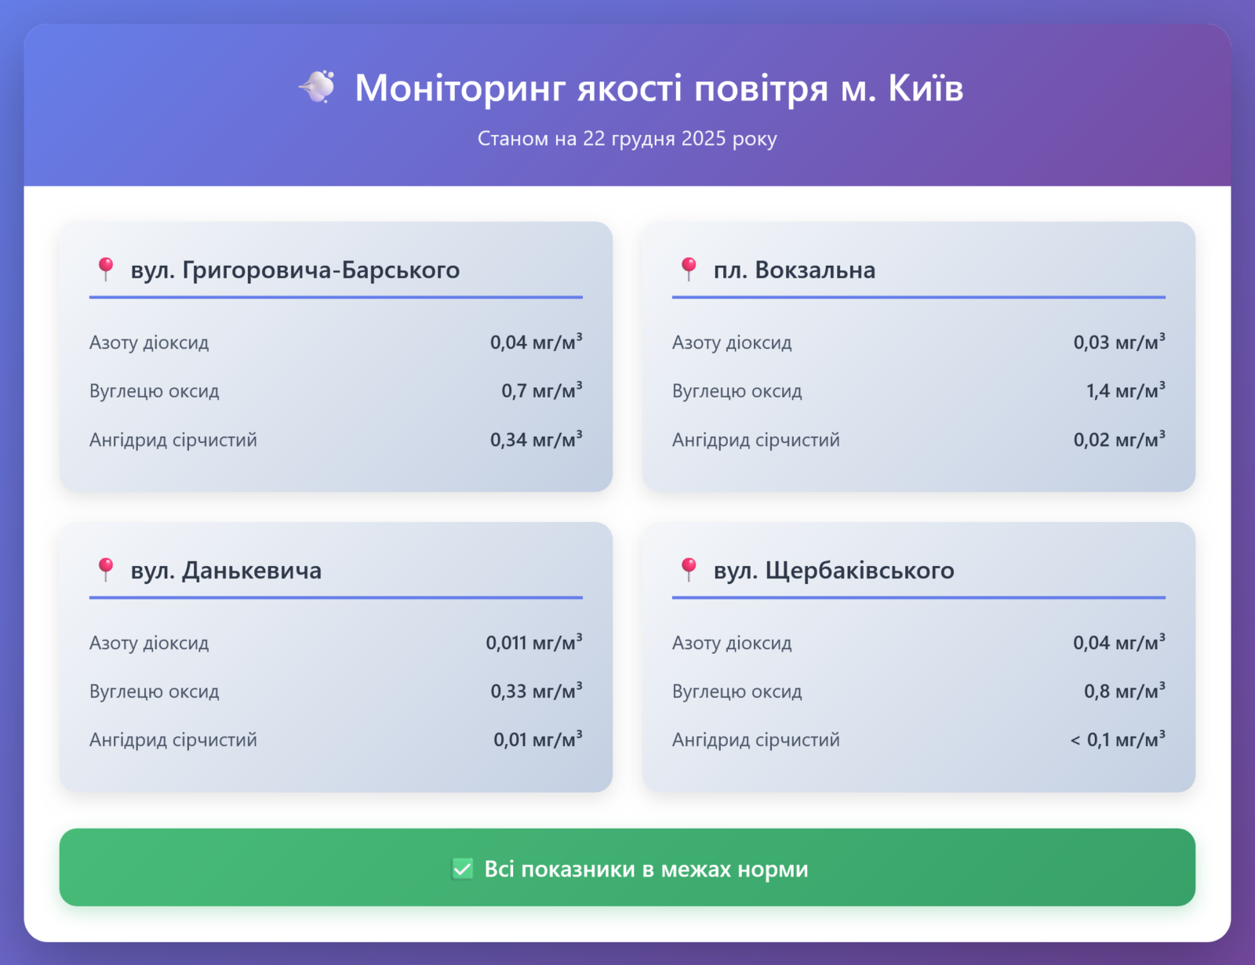
Task: Click the pin icon beside вул. Щербаківського
Action: click(x=688, y=569)
